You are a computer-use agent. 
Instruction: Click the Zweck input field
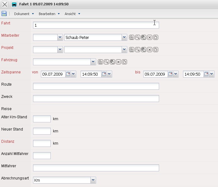[x=96, y=99]
